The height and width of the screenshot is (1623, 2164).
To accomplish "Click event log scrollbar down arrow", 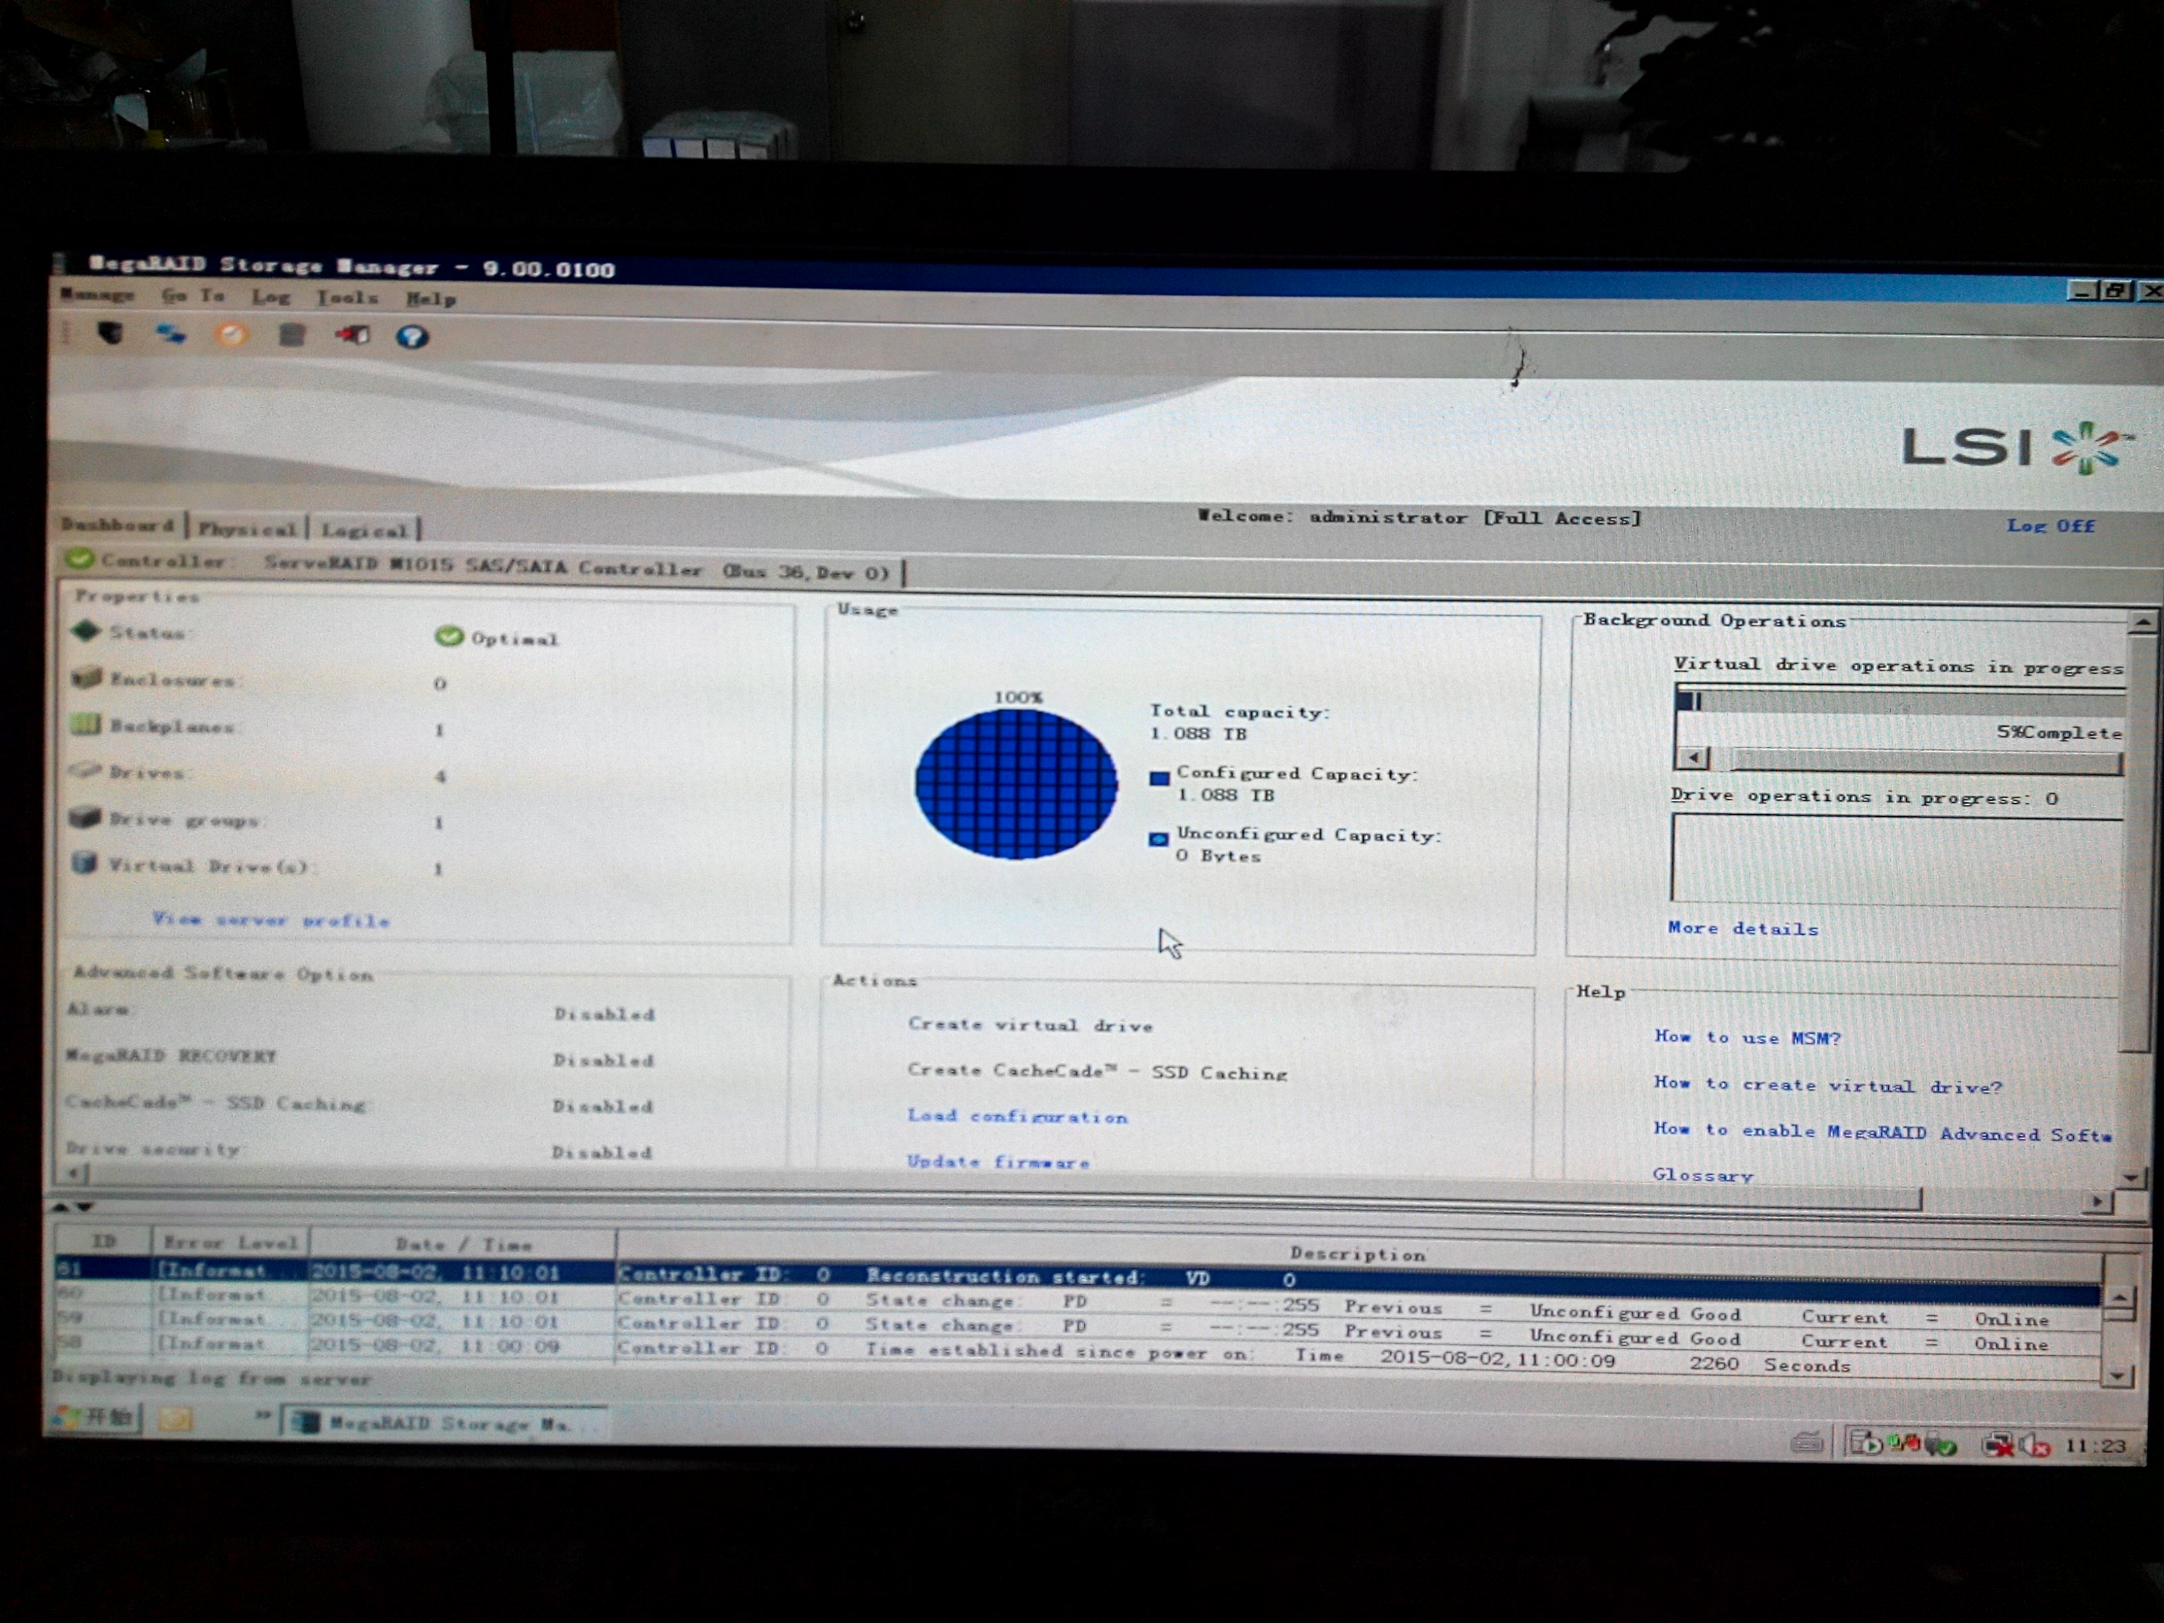I will point(2117,1376).
